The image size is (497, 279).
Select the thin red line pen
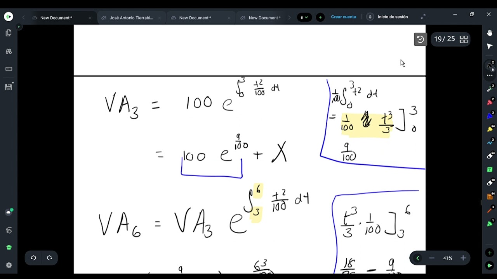[x=490, y=210]
